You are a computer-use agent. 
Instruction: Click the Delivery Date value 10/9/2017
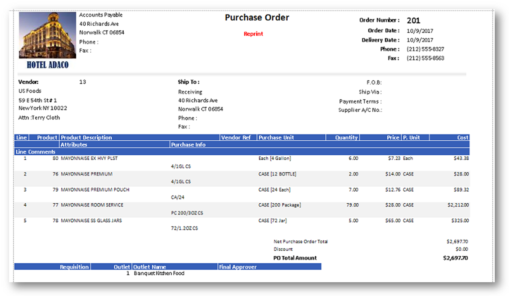click(x=420, y=40)
